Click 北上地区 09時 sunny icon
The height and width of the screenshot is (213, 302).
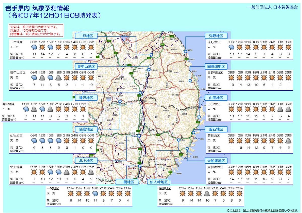coord(34,172)
